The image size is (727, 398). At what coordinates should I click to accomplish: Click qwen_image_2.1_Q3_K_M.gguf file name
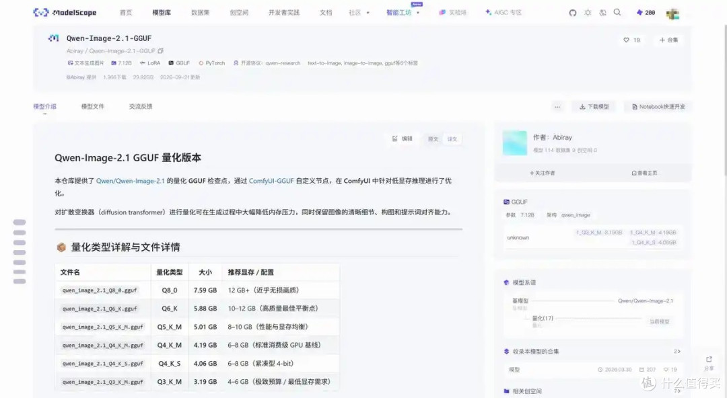[x=103, y=383]
